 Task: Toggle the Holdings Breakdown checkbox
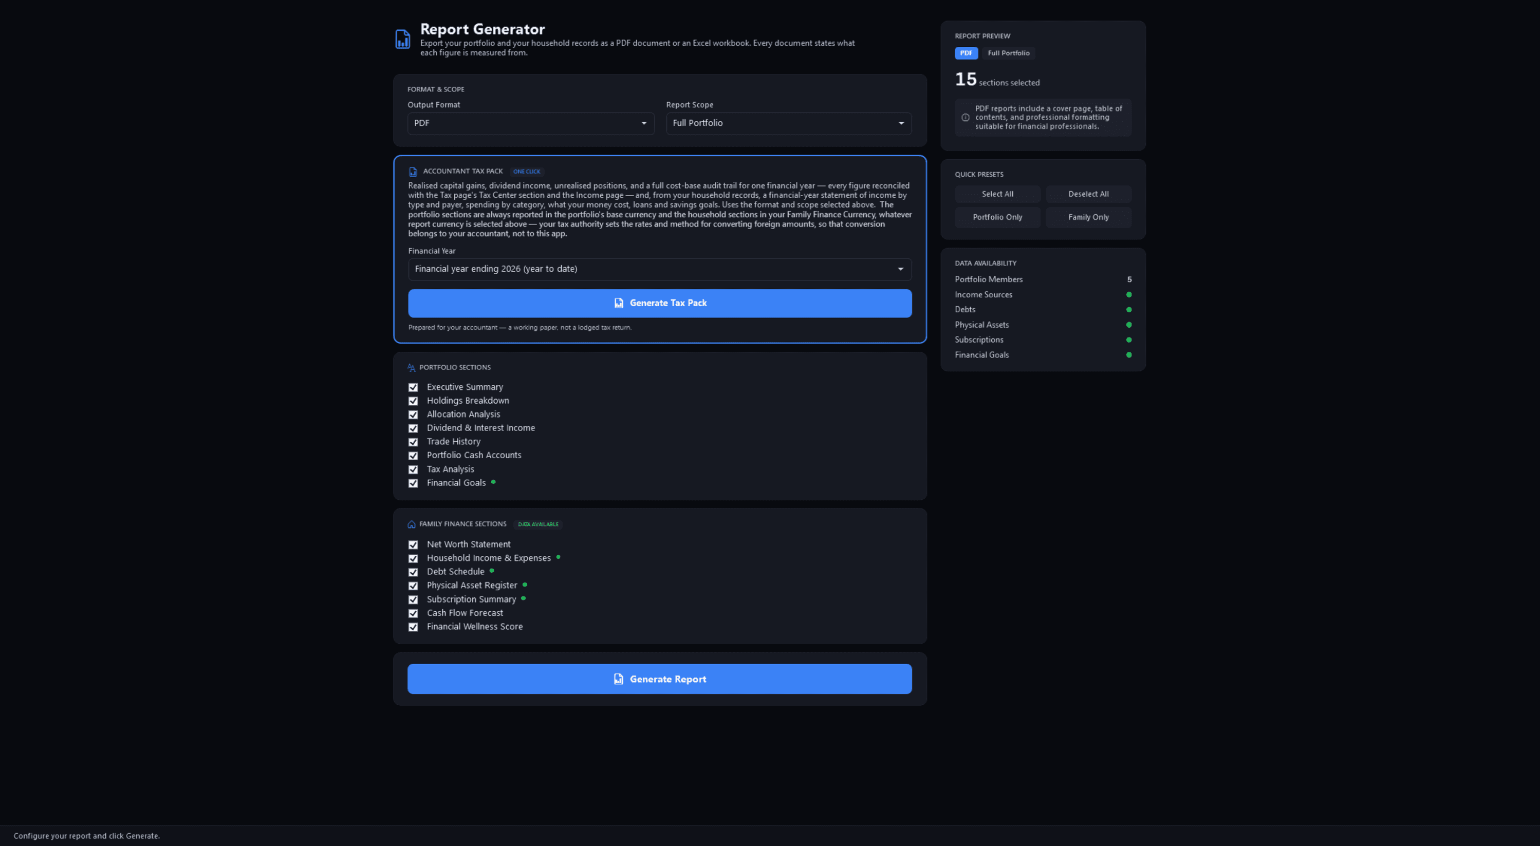point(413,401)
